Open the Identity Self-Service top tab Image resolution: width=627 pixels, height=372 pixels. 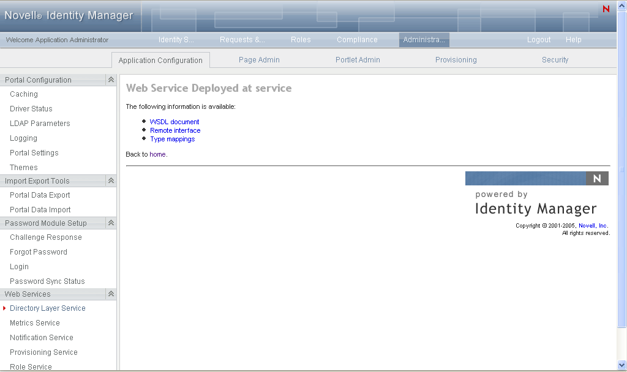[176, 40]
